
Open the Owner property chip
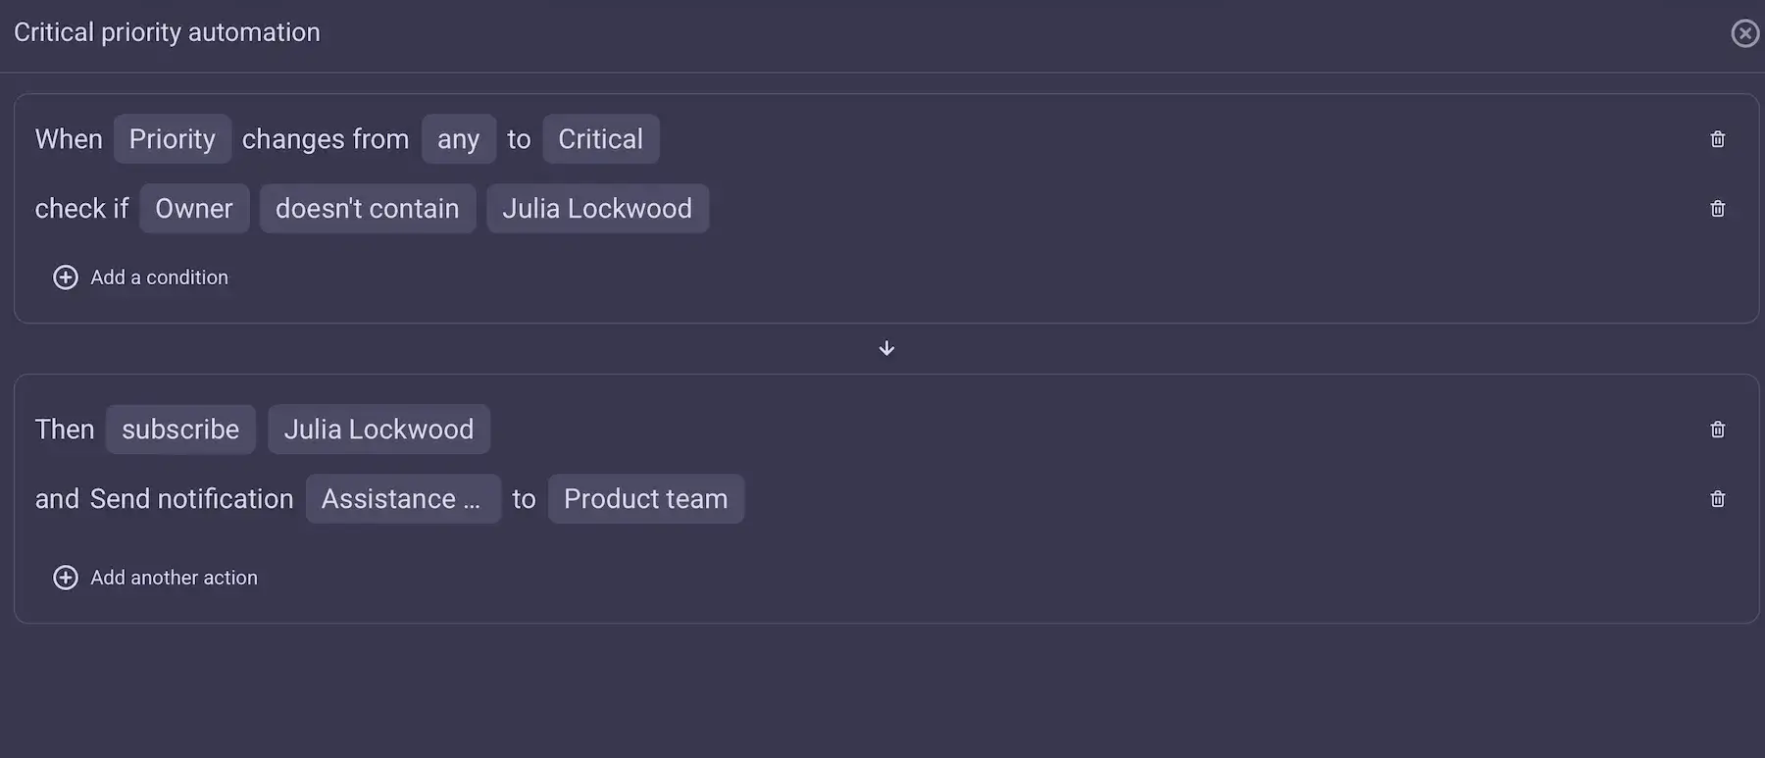click(194, 208)
